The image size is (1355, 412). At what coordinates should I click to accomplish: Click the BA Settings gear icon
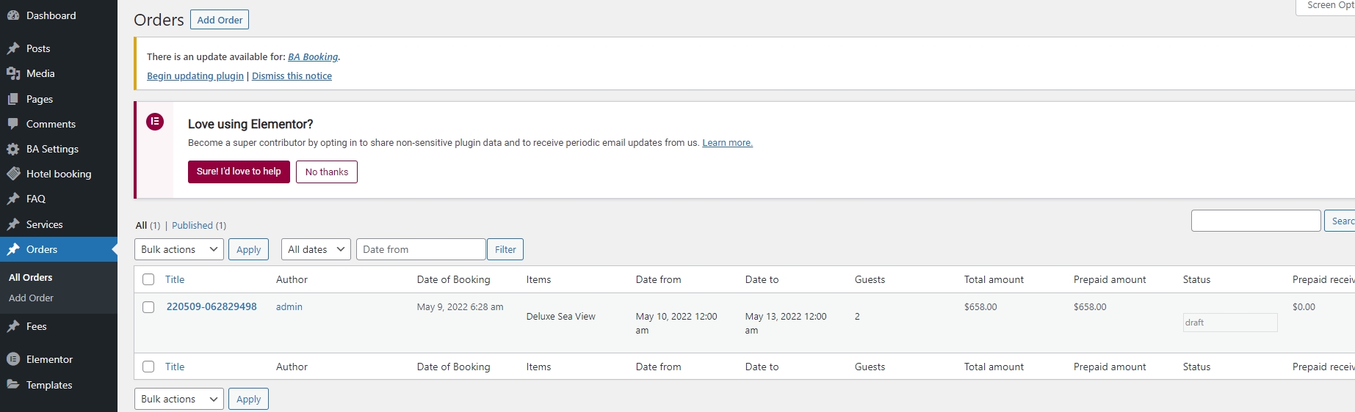point(13,149)
